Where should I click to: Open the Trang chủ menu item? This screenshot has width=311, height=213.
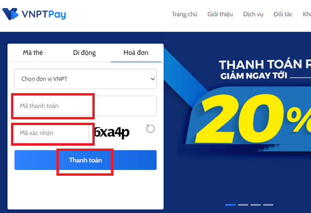(185, 14)
